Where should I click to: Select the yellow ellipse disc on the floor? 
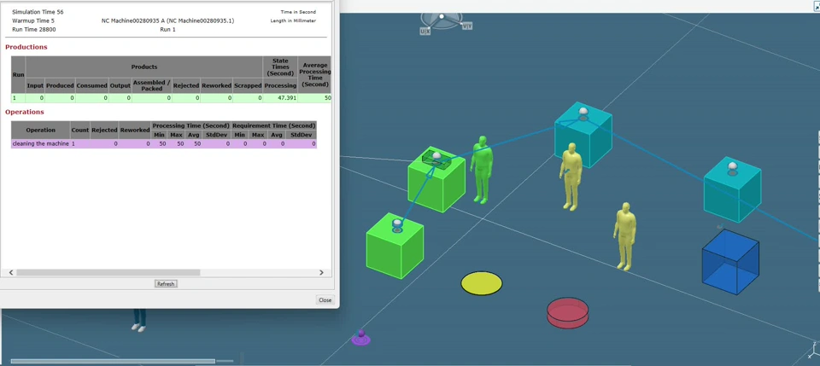pos(482,283)
